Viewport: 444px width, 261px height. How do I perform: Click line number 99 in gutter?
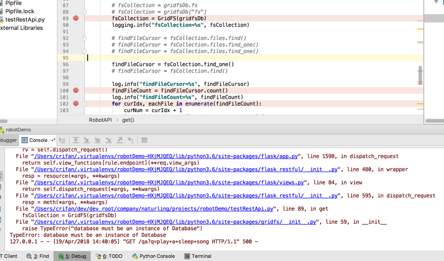tap(65, 84)
